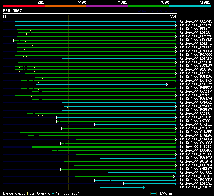Click the UniRef100_B9S999 label

196,55
